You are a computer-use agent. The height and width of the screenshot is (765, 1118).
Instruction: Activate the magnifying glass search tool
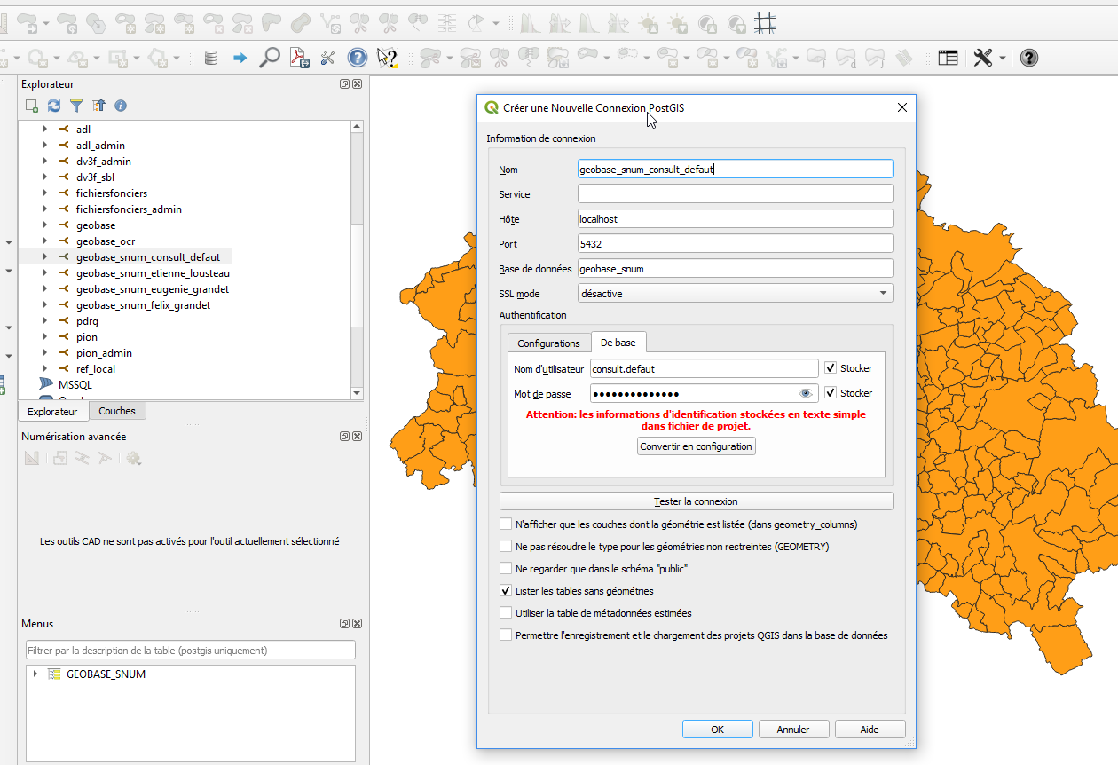(x=269, y=59)
